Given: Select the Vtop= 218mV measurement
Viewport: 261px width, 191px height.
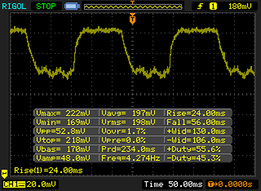Looking at the screenshot, I should pyautogui.click(x=63, y=140).
